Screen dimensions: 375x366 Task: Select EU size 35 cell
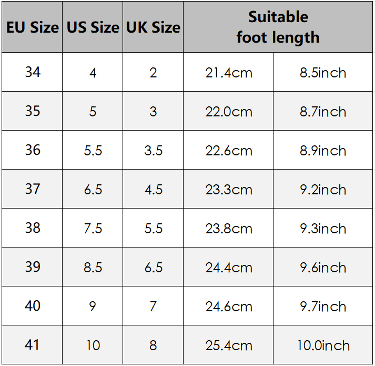point(32,111)
